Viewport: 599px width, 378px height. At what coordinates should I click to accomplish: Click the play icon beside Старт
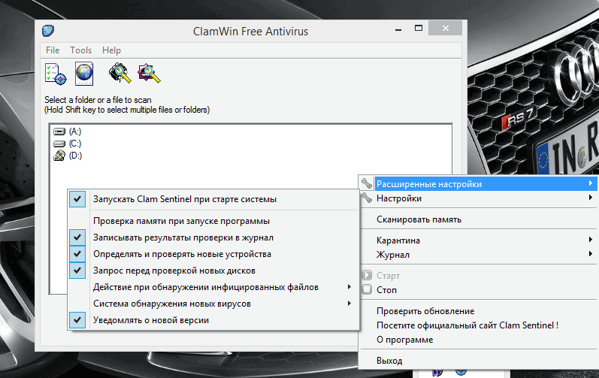(367, 275)
